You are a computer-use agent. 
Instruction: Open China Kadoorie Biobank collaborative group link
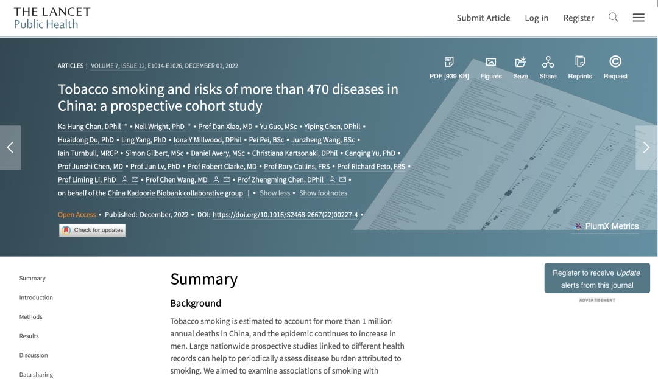[x=175, y=193]
